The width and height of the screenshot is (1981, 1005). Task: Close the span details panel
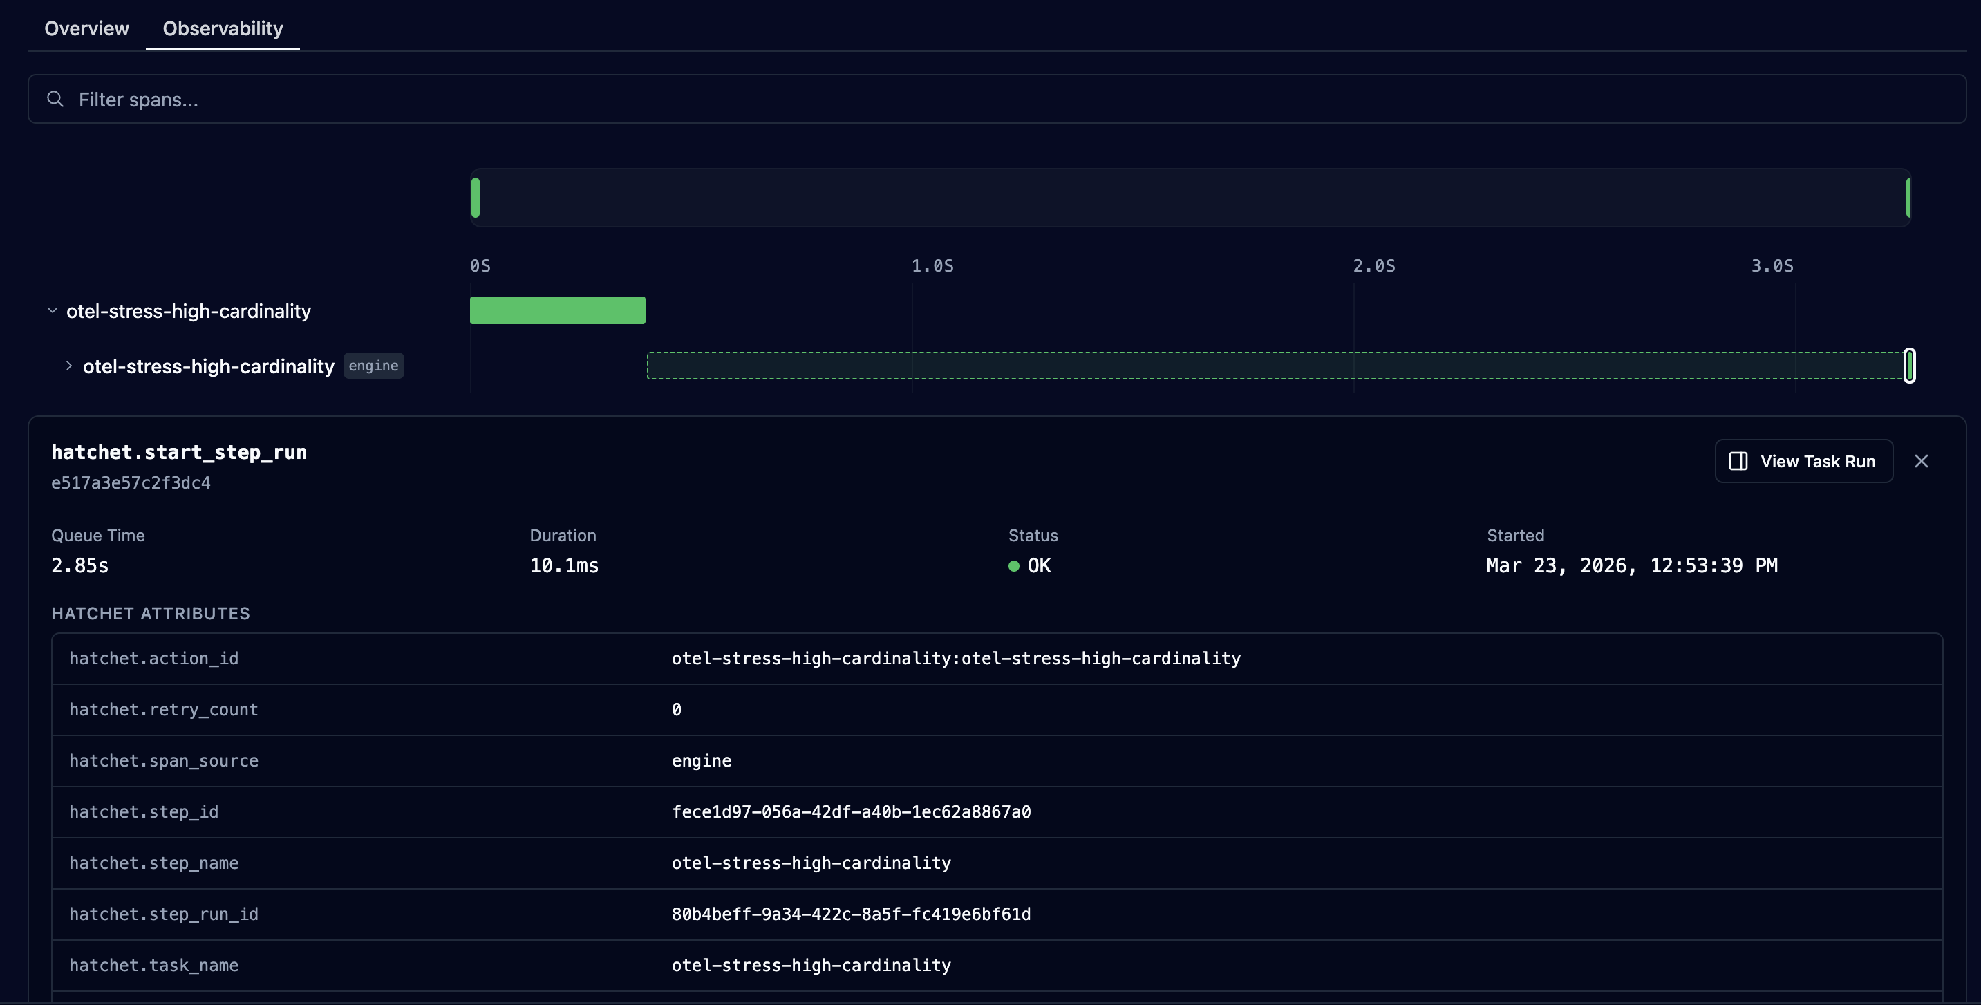pyautogui.click(x=1921, y=461)
